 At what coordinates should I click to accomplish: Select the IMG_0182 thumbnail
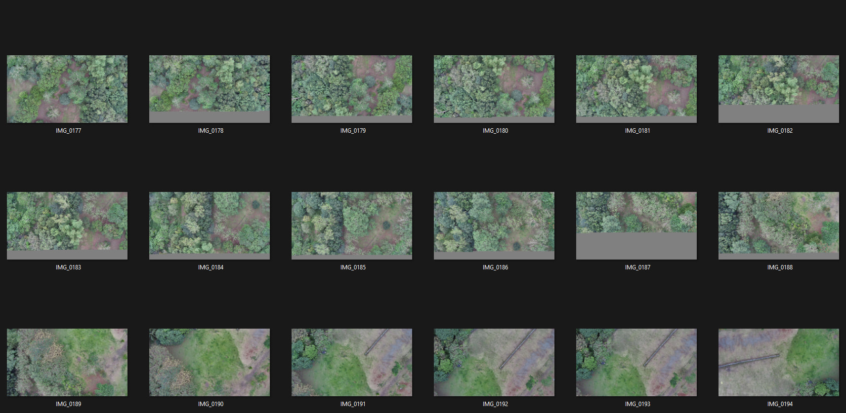coord(779,89)
